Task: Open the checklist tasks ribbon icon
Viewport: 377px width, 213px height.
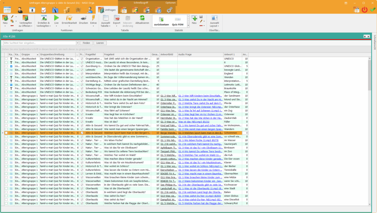Action: [43, 10]
